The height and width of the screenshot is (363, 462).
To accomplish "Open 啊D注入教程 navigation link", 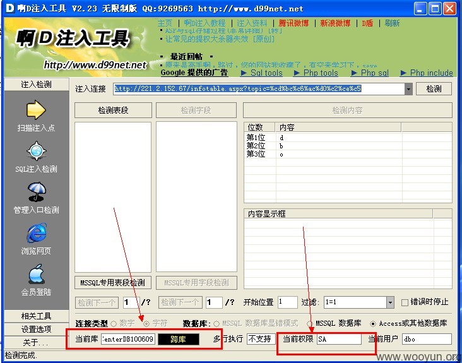I will click(204, 23).
